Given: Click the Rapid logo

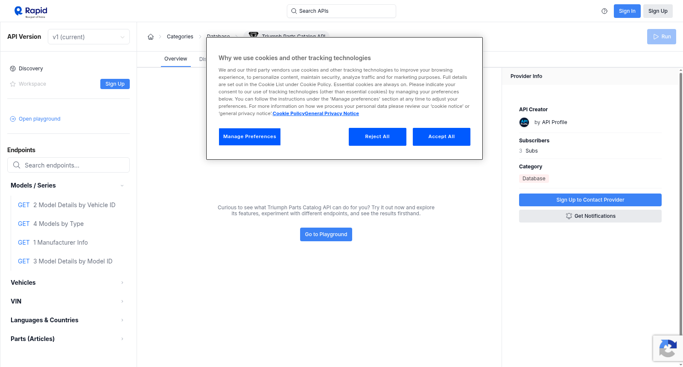Looking at the screenshot, I should 31,12.
